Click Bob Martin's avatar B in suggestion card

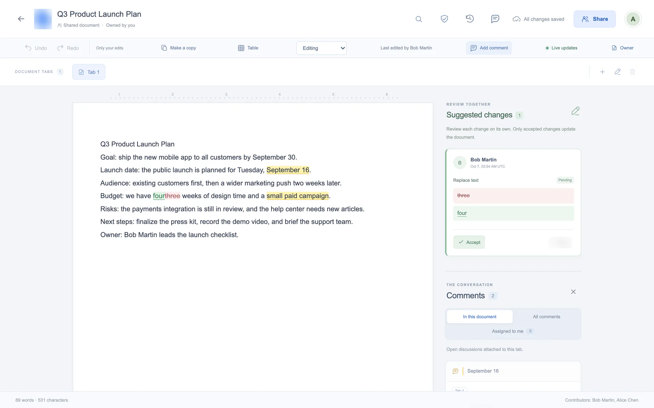coord(460,163)
